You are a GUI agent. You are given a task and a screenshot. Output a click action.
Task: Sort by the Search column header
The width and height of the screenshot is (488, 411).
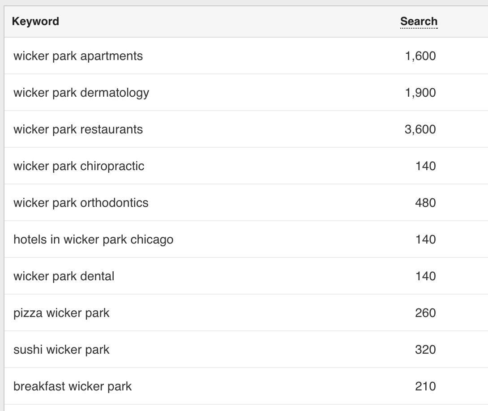pyautogui.click(x=419, y=21)
